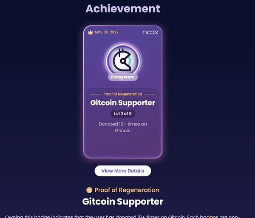Click the large Gitcoin Supporter heading below the card
Screen dimensions: 255x218
tap(123, 201)
